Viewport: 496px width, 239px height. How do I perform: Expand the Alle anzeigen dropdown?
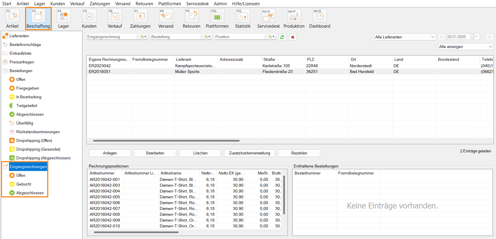(x=465, y=47)
